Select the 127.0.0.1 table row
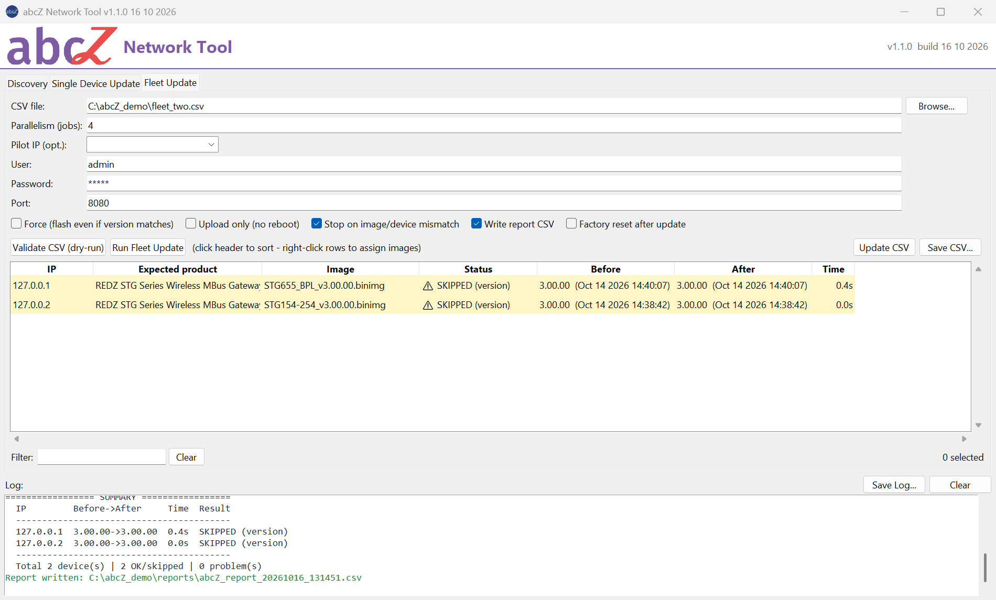This screenshot has width=996, height=600. [x=432, y=286]
